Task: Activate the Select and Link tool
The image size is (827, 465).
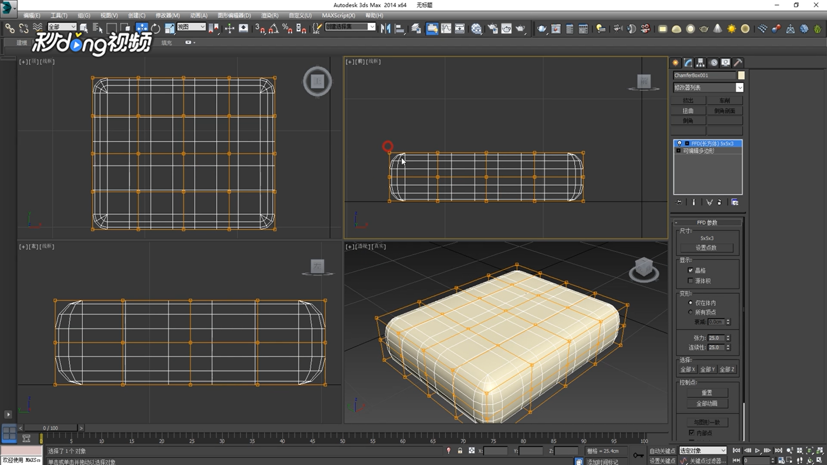Action: 10,28
